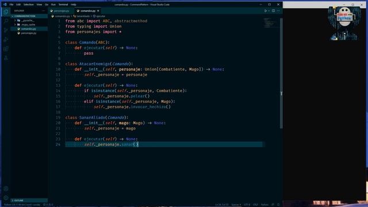Image resolution: width=368 pixels, height=207 pixels.
Task: Minimize the VS Code window
Action: coord(260,5)
